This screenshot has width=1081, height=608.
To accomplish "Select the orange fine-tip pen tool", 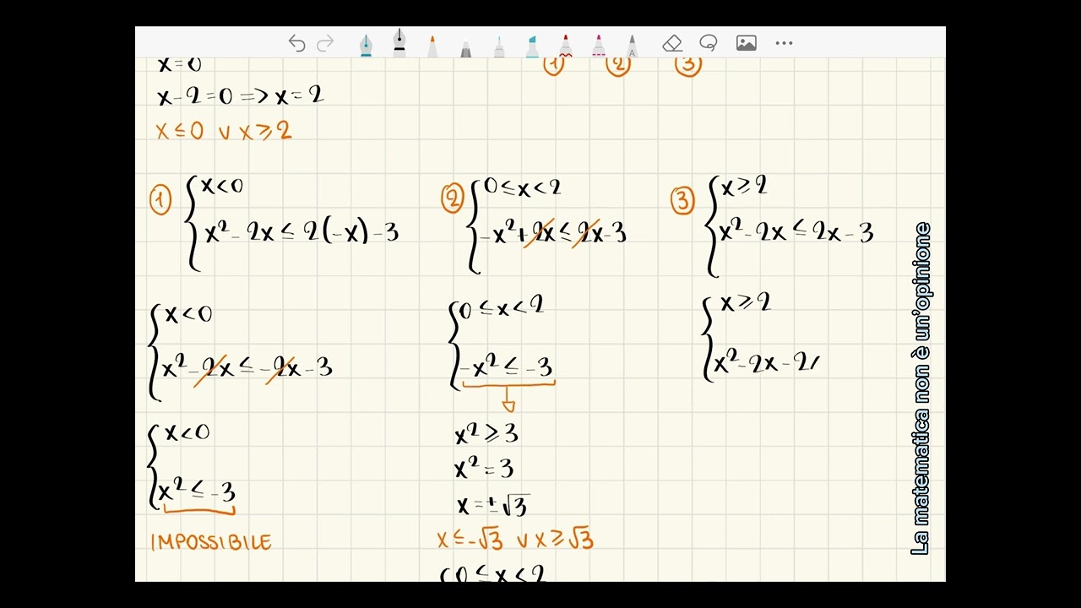I will [432, 46].
